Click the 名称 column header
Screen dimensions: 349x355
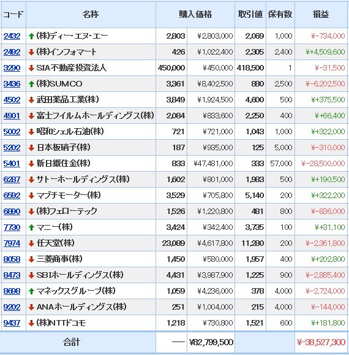pos(91,15)
